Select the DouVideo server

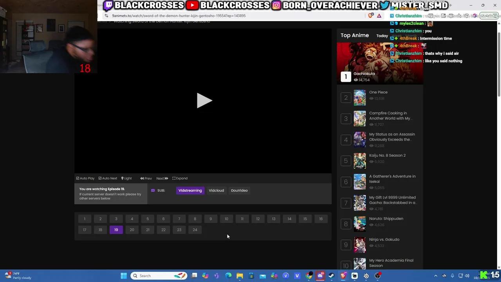tap(239, 190)
